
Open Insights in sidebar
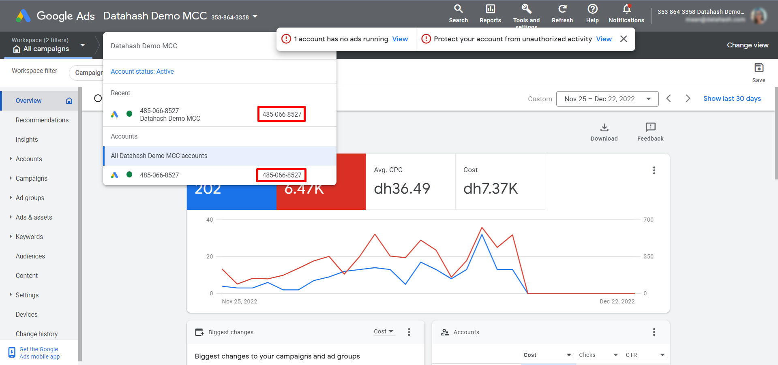(27, 139)
